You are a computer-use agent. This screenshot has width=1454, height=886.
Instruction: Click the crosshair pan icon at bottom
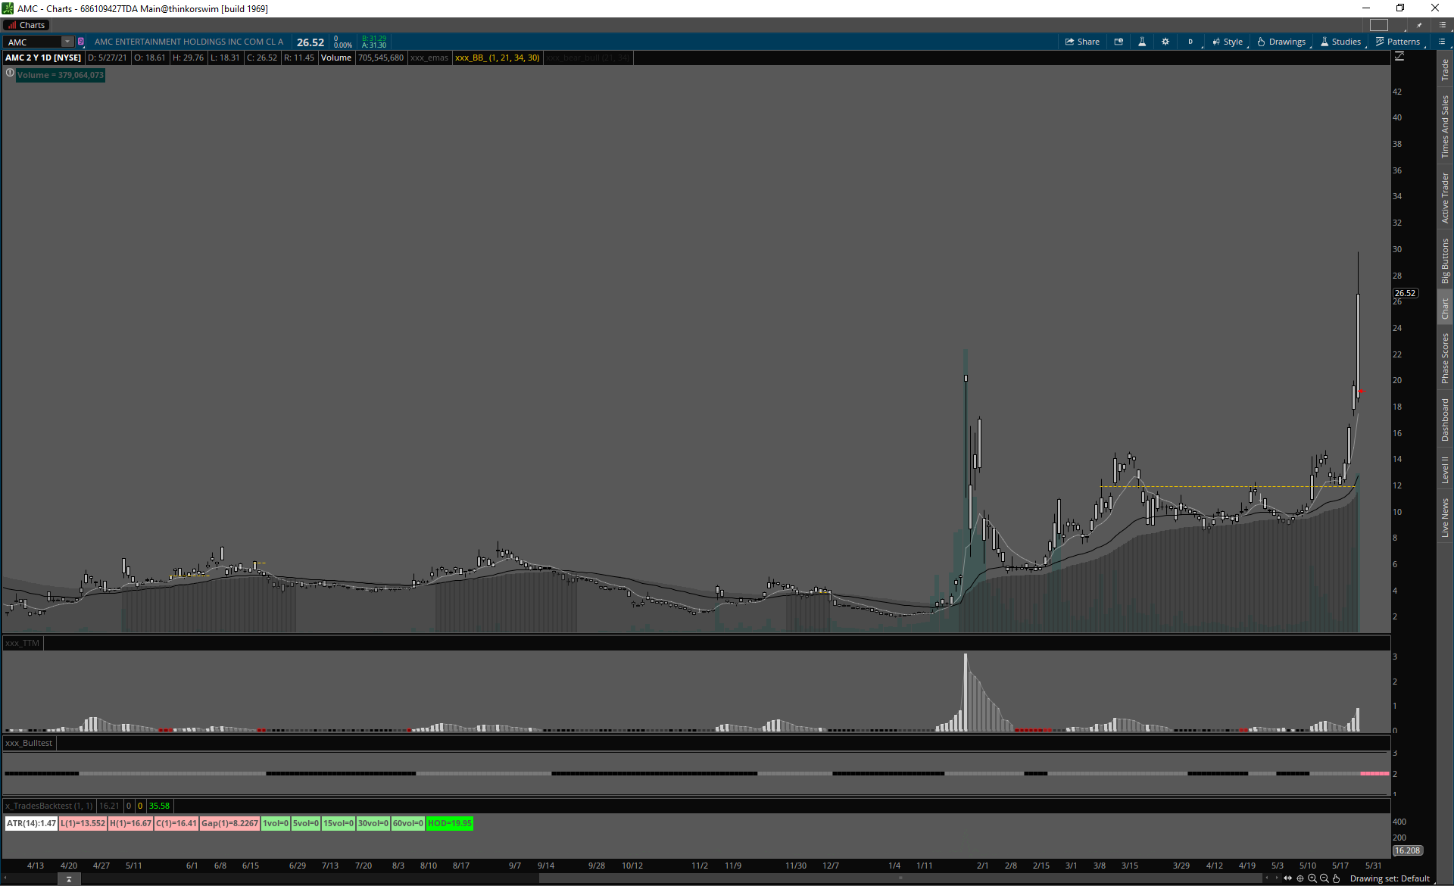[1300, 878]
